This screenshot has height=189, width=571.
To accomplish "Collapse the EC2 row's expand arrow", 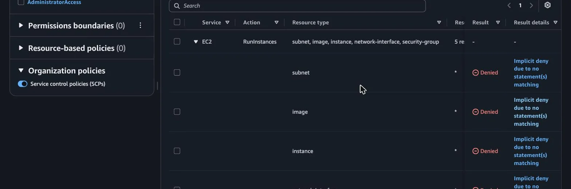I will 196,42.
